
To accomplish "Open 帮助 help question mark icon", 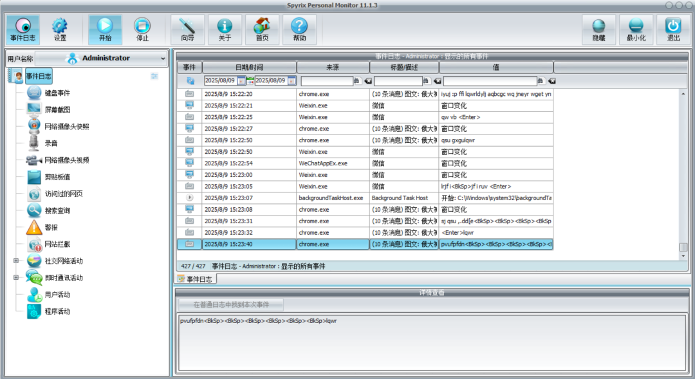I will 299,30.
